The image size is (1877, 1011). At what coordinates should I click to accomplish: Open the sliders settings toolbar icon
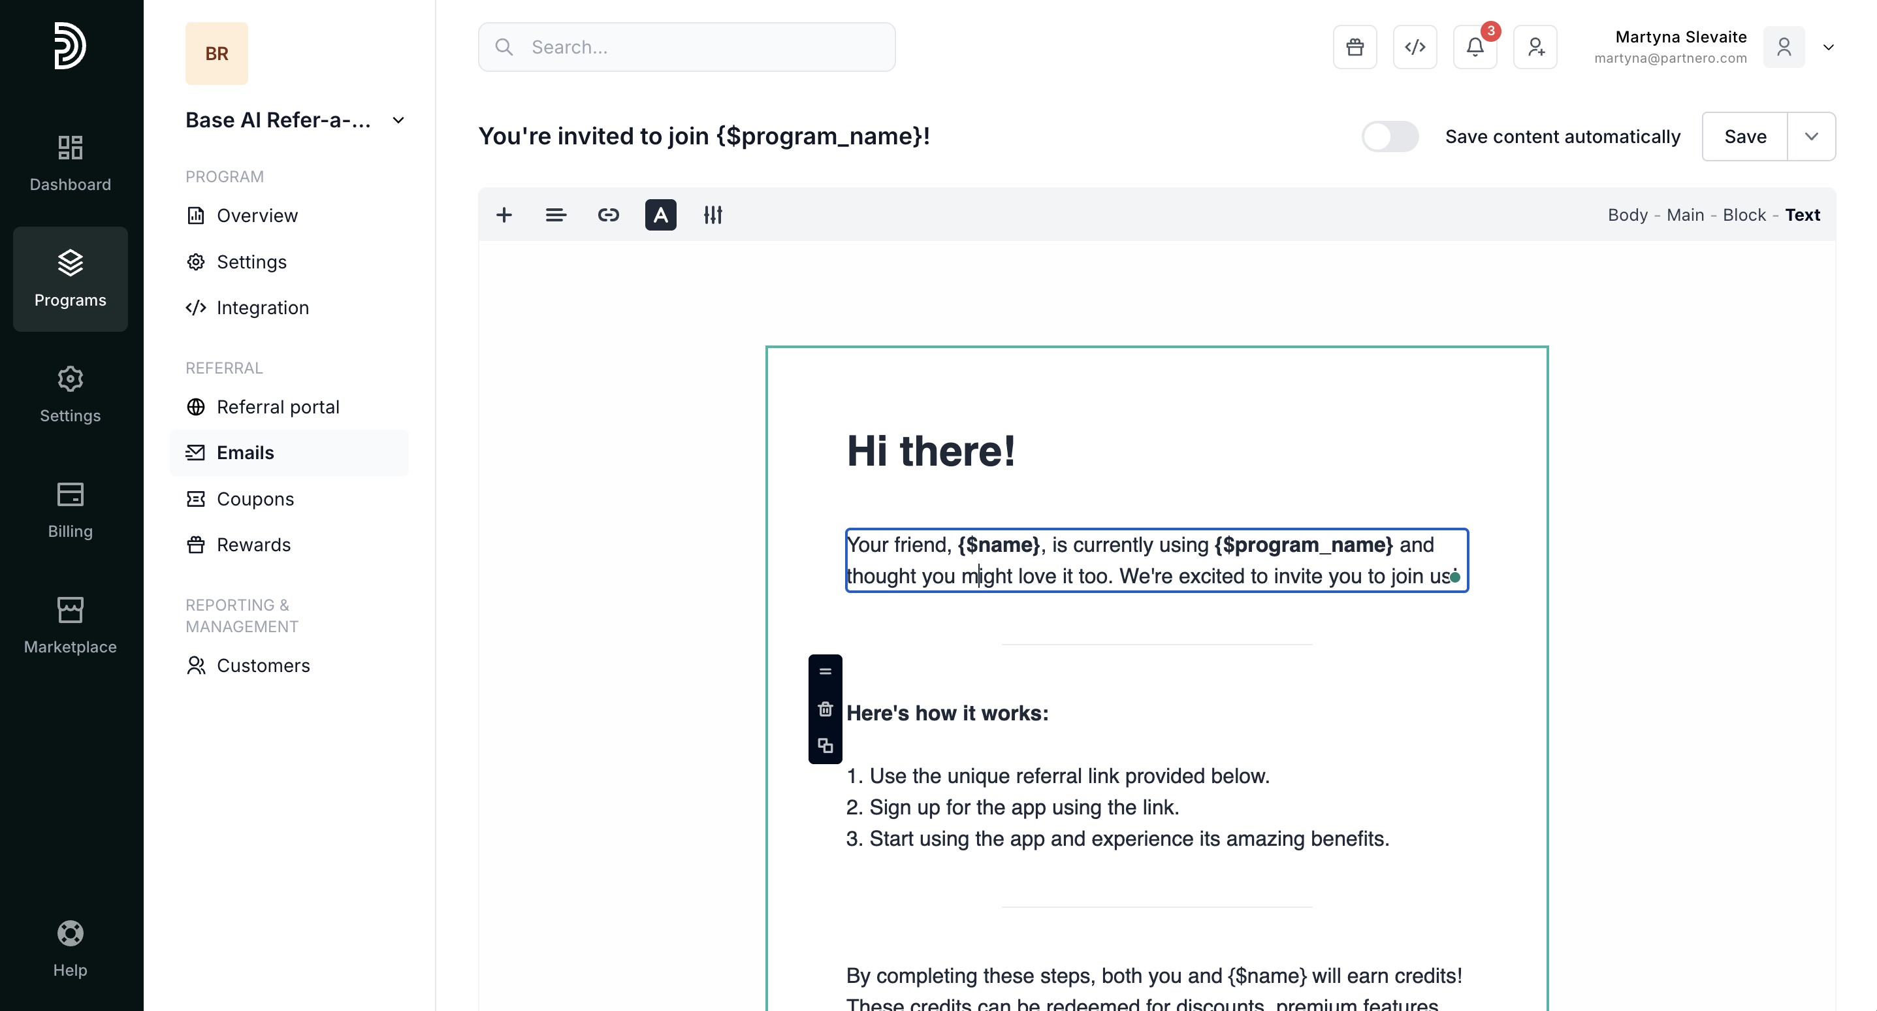tap(713, 215)
